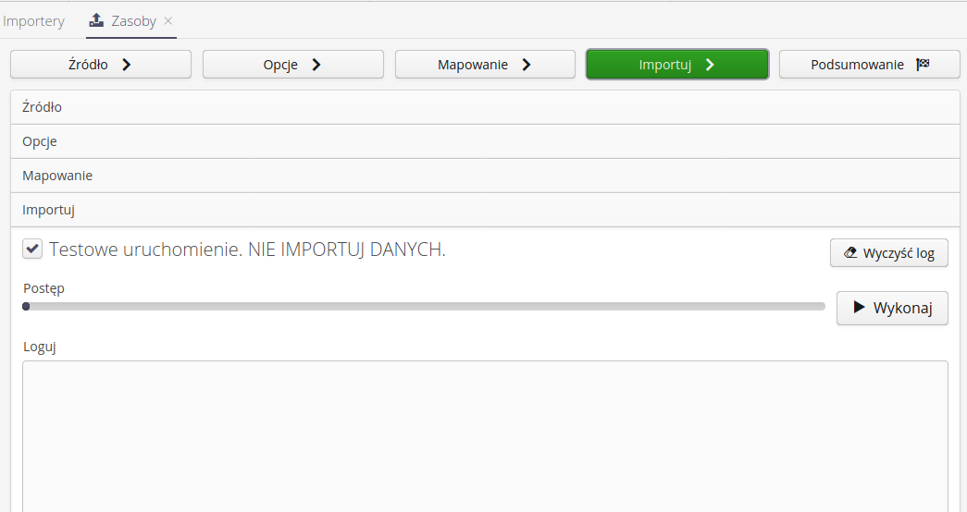Click the Loguj label

(x=40, y=347)
